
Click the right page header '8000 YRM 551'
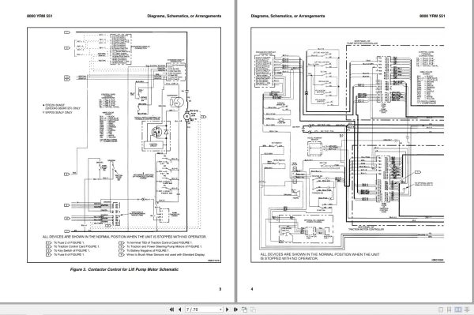pos(432,16)
